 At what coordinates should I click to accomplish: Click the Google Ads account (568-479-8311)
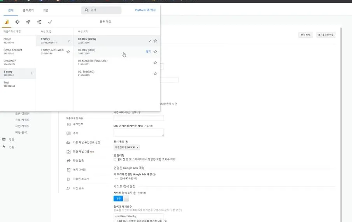pyautogui.click(x=128, y=178)
